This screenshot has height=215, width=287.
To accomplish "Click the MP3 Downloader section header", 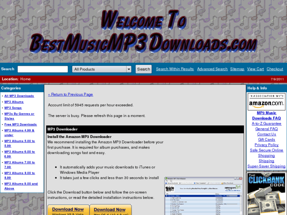I will (145, 129).
